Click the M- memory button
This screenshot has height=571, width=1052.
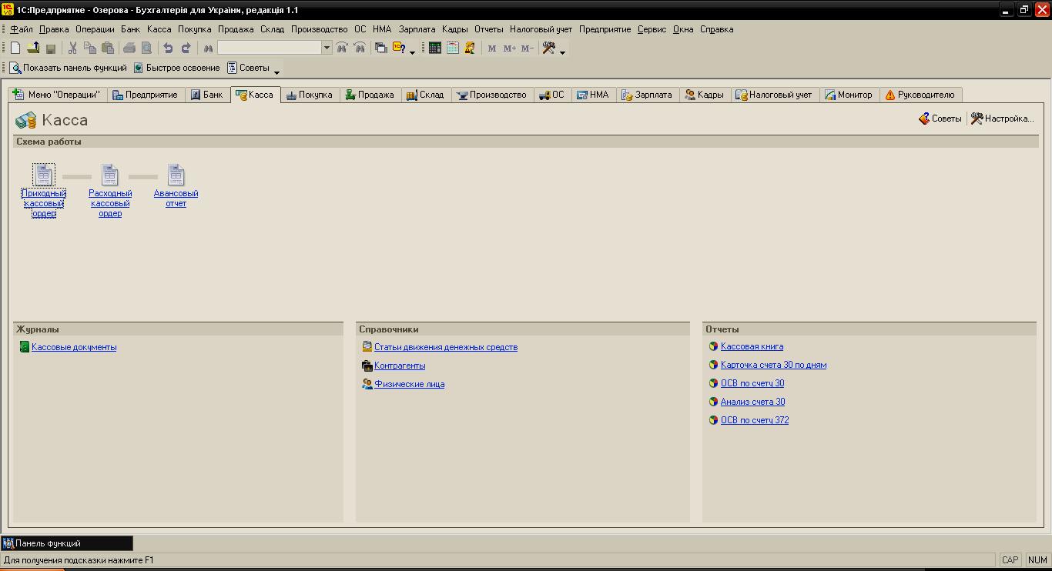[x=527, y=48]
